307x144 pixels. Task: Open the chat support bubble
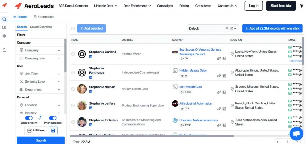(x=296, y=134)
